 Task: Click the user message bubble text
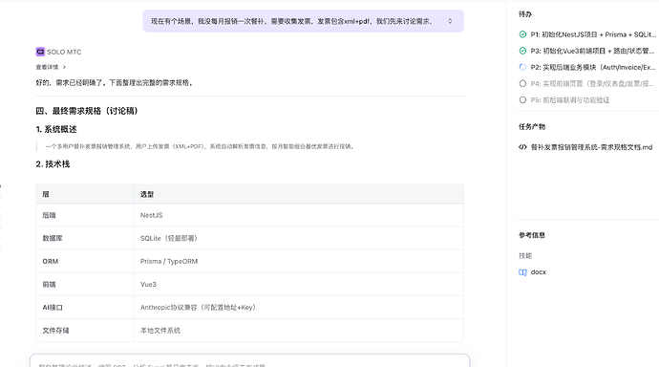point(291,21)
